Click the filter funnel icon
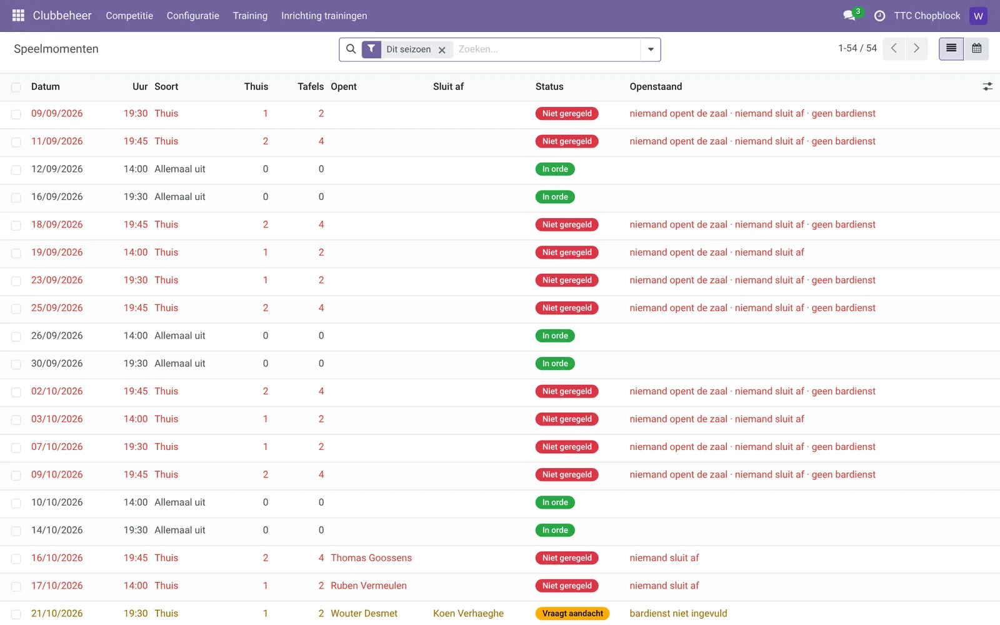1000x625 pixels. click(371, 49)
